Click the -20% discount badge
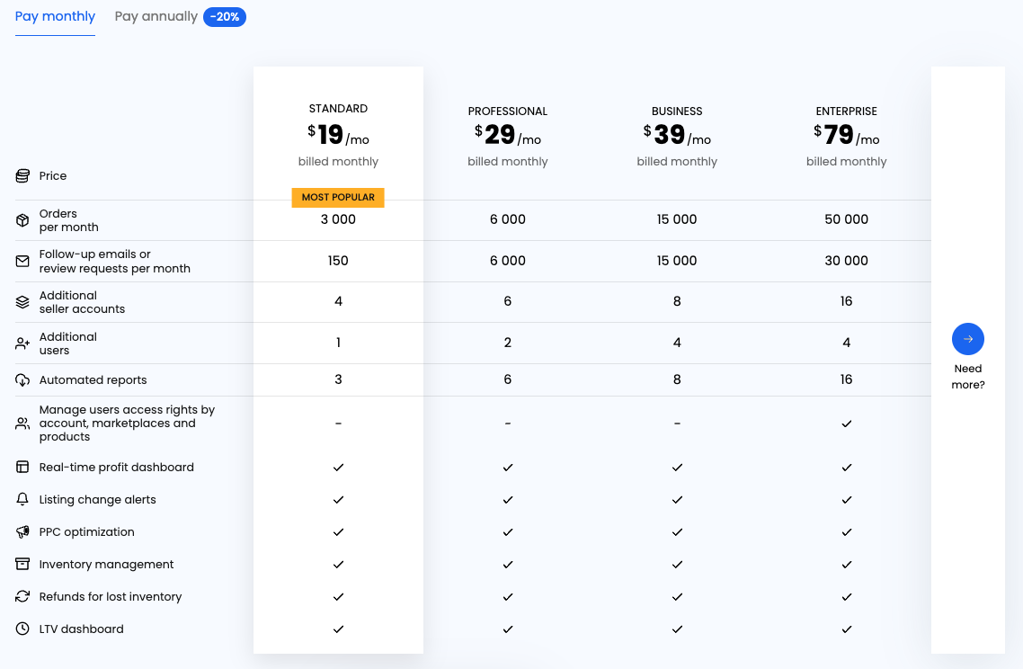Screen dimensions: 1023x669 tap(225, 17)
